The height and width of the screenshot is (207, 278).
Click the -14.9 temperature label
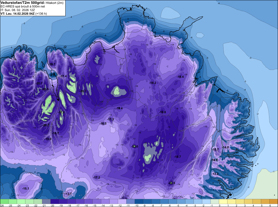click(x=214, y=160)
